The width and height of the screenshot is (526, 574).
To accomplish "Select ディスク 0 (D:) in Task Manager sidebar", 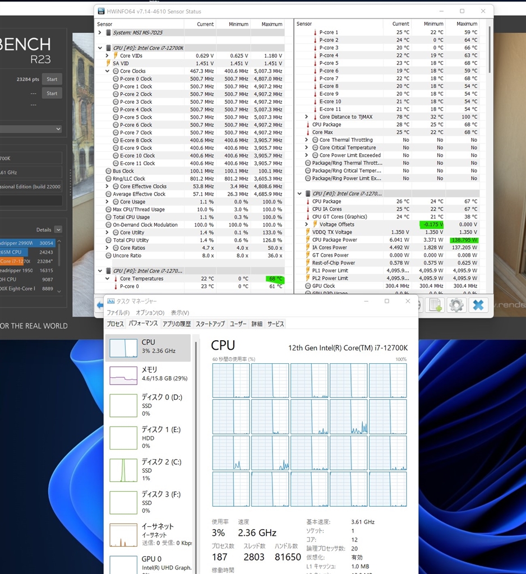I will click(x=149, y=405).
